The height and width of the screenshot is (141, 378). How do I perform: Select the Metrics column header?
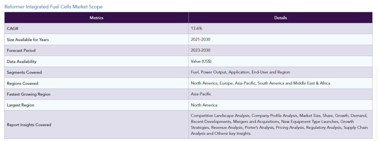(x=96, y=18)
